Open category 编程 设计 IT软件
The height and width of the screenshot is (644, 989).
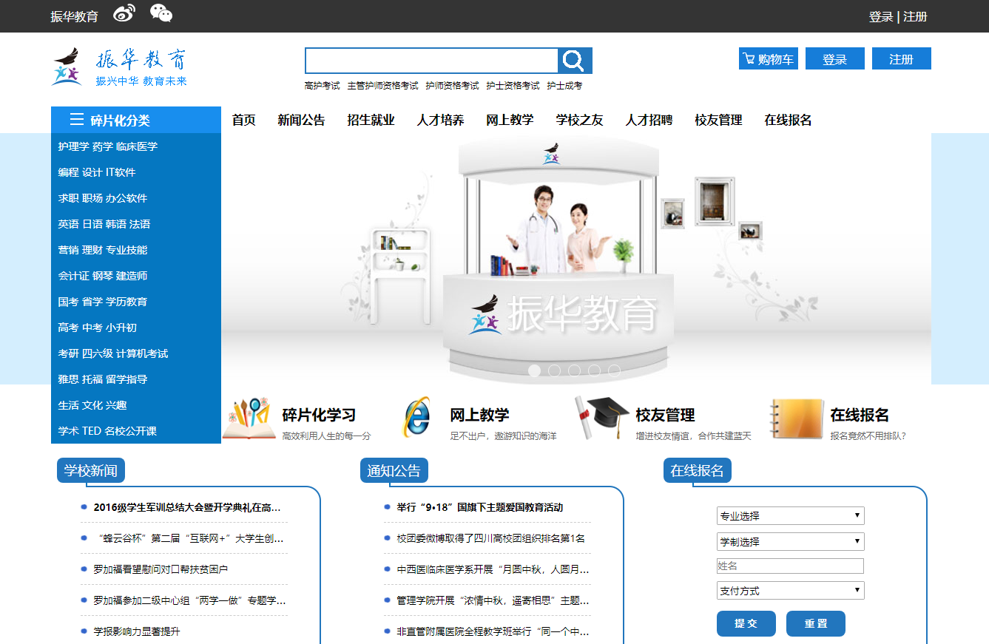point(136,172)
